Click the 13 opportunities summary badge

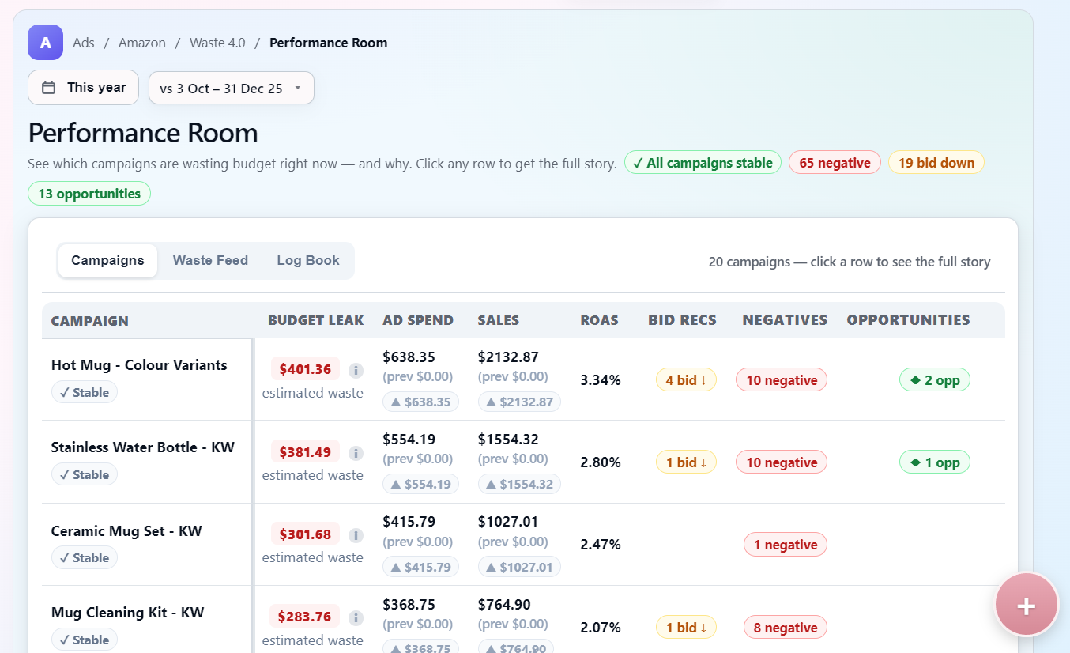(x=89, y=194)
